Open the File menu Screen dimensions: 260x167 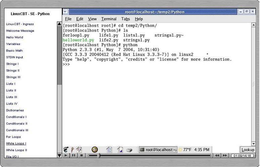pos(68,19)
